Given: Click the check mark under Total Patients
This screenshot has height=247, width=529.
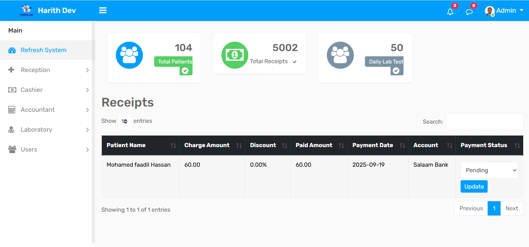Looking at the screenshot, I should click(x=185, y=71).
